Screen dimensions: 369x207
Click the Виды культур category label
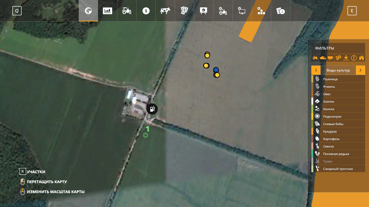coord(338,70)
